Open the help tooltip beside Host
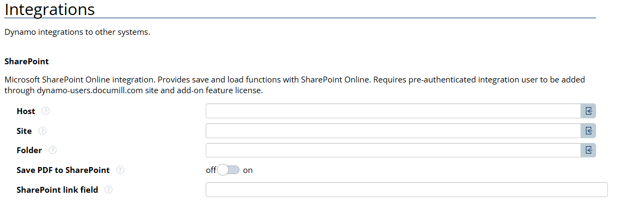This screenshot has width=617, height=204. tap(46, 111)
